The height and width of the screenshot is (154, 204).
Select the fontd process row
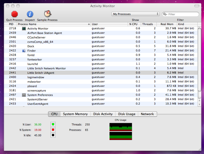point(101,55)
